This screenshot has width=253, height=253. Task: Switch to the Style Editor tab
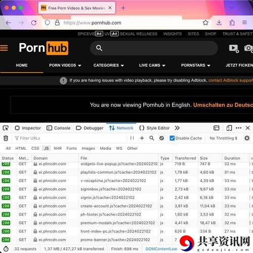pyautogui.click(x=154, y=128)
